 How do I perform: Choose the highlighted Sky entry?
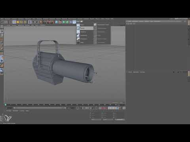point(85,28)
